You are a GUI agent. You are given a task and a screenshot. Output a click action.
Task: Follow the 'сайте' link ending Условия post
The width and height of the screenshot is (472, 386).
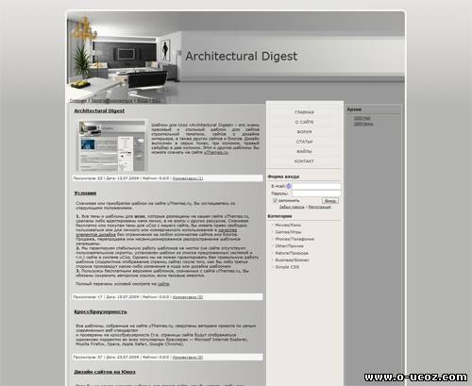[163, 284]
